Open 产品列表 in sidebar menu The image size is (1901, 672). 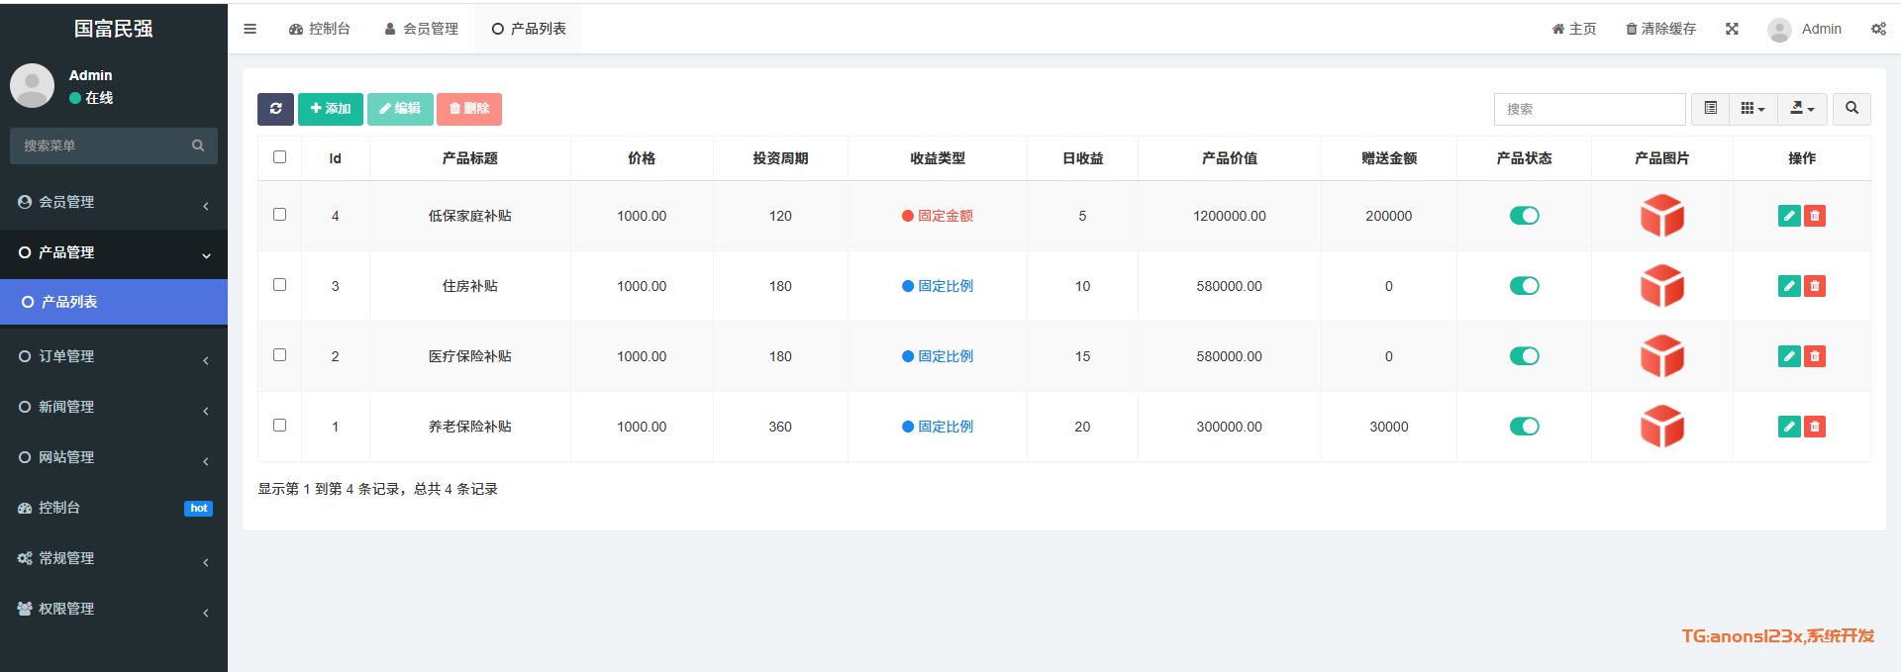[113, 302]
